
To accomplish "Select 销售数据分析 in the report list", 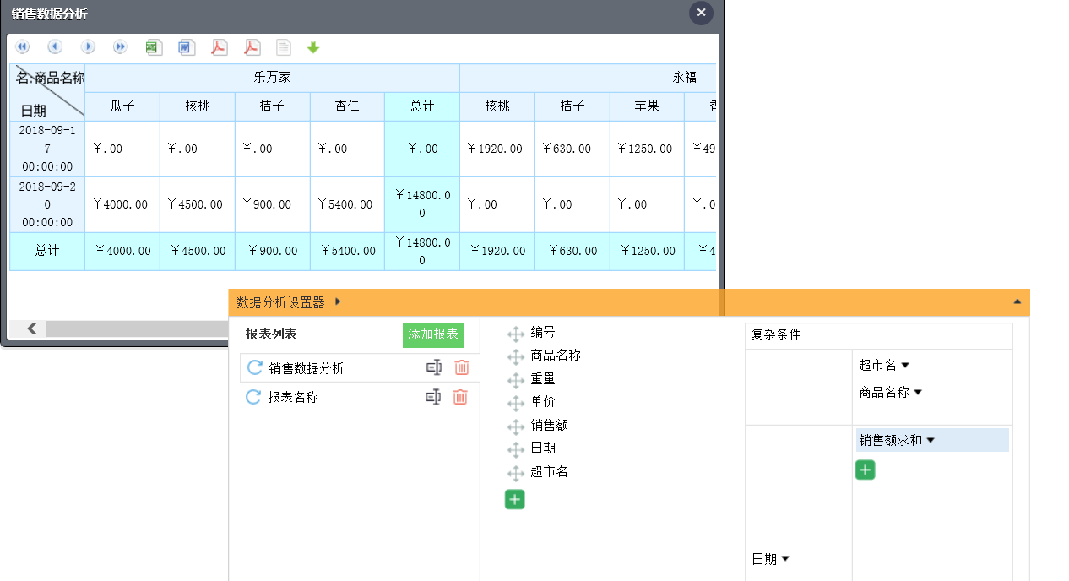I will 307,368.
